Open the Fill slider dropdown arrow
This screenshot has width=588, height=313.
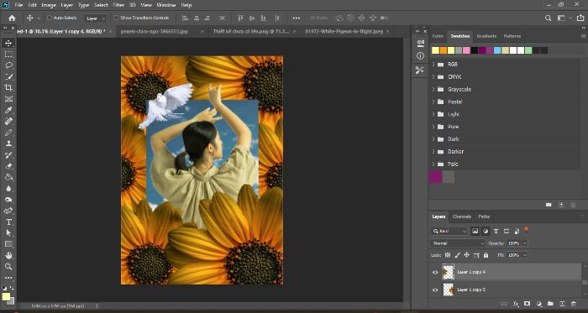point(525,255)
